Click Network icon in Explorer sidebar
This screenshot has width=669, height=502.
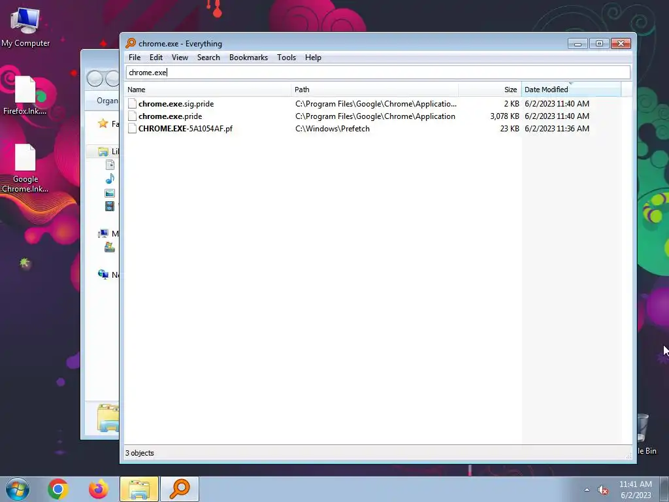point(103,274)
